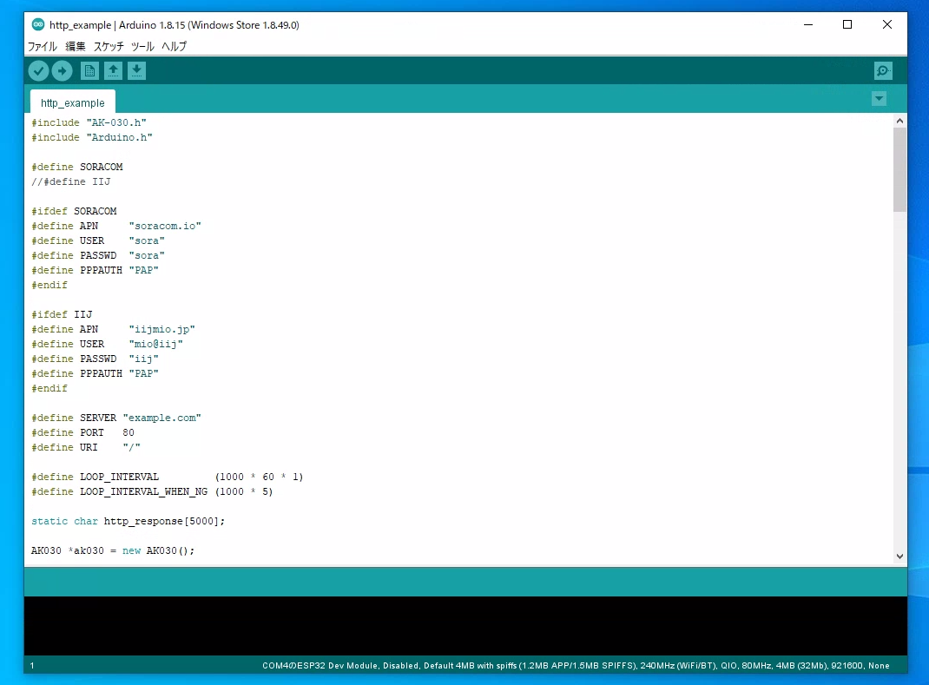929x685 pixels.
Task: Expand the tab options dropdown arrow
Action: (x=880, y=98)
